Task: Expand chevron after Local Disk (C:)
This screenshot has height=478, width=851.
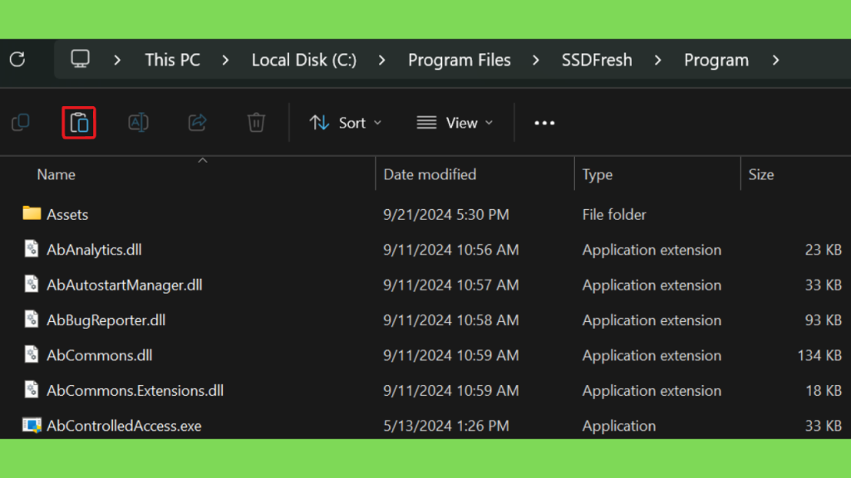Action: click(x=382, y=60)
